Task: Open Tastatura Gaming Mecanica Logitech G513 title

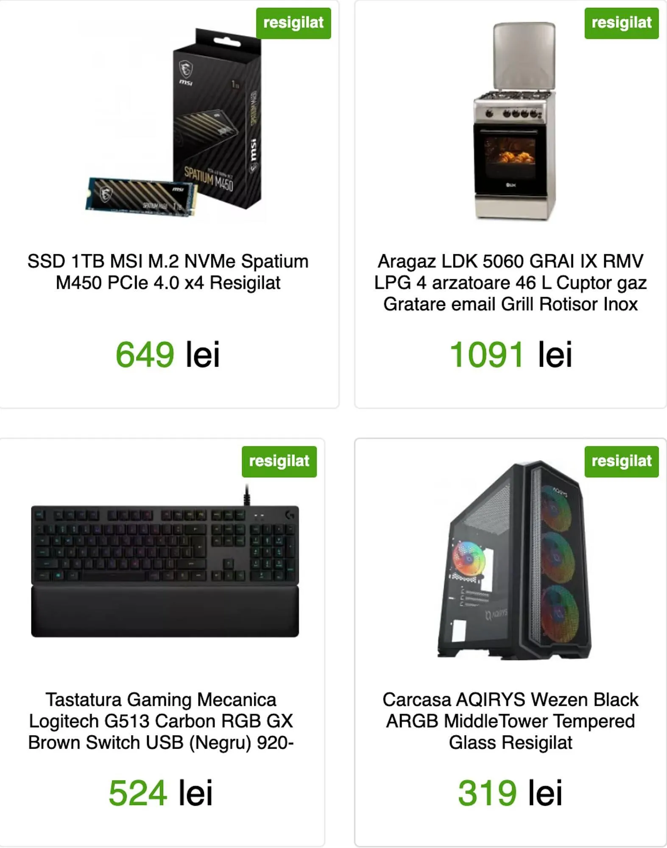Action: coord(161,721)
